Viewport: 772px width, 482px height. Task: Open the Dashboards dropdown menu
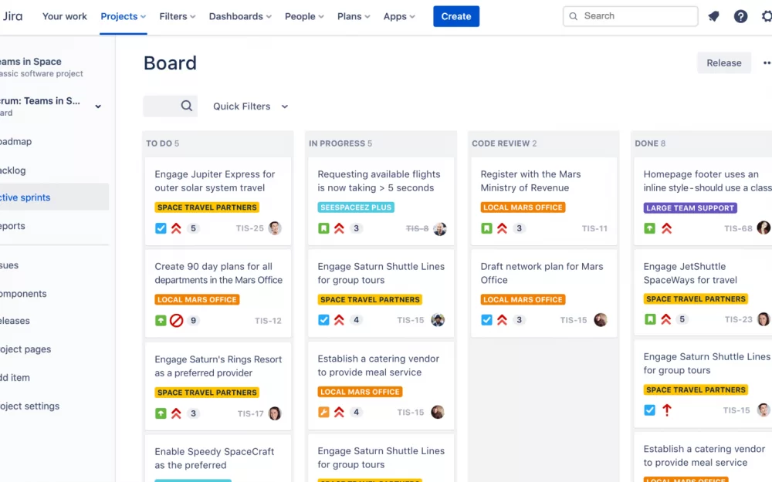tap(240, 16)
